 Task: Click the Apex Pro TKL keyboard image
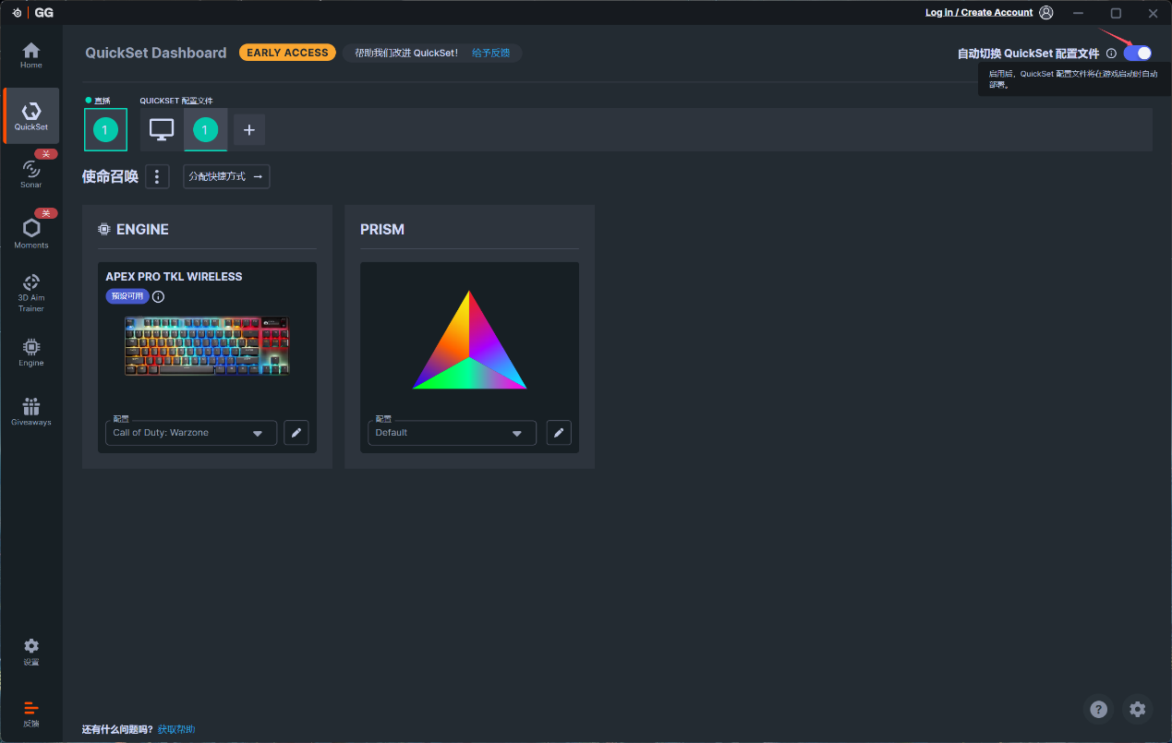[x=207, y=346]
